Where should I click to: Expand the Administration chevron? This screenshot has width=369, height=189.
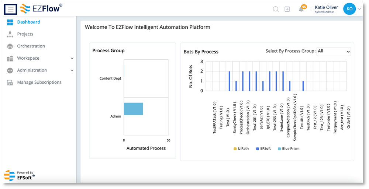[72, 70]
